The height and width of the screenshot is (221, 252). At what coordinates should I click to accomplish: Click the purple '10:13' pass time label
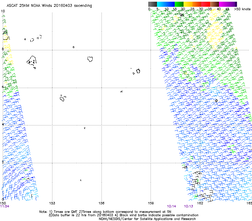click(x=189, y=206)
